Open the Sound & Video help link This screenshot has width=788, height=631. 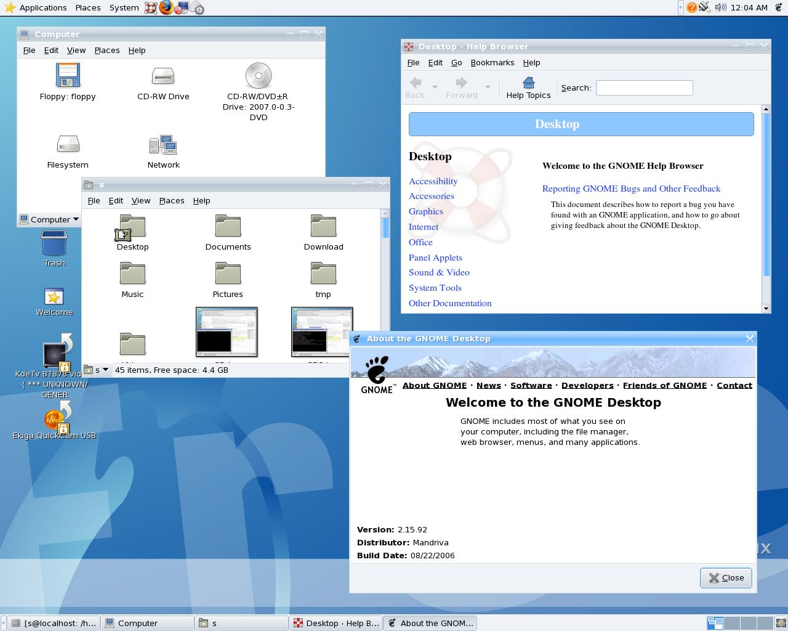439,272
